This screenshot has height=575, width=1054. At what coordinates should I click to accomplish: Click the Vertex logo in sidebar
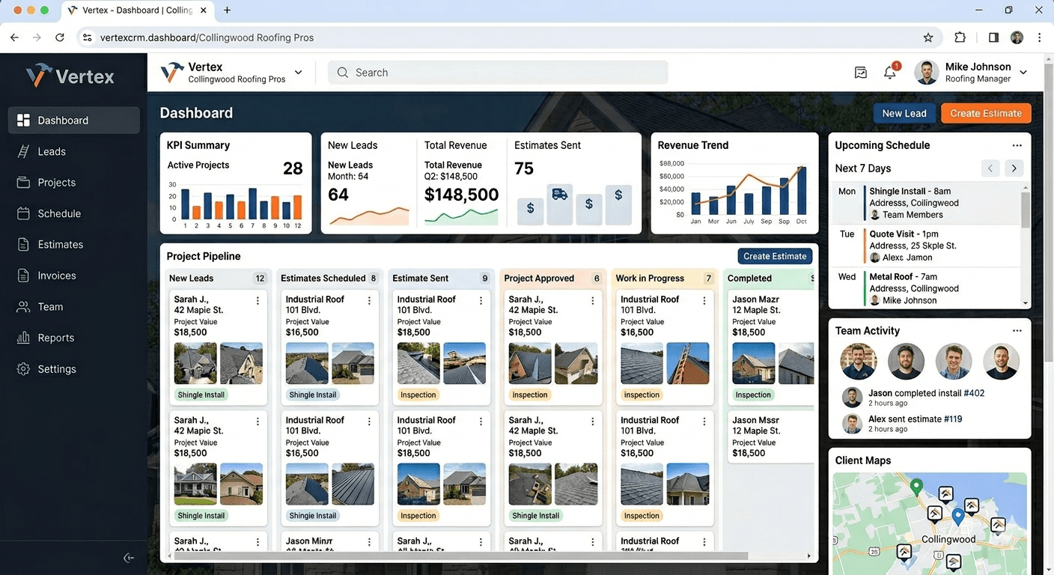click(x=70, y=76)
